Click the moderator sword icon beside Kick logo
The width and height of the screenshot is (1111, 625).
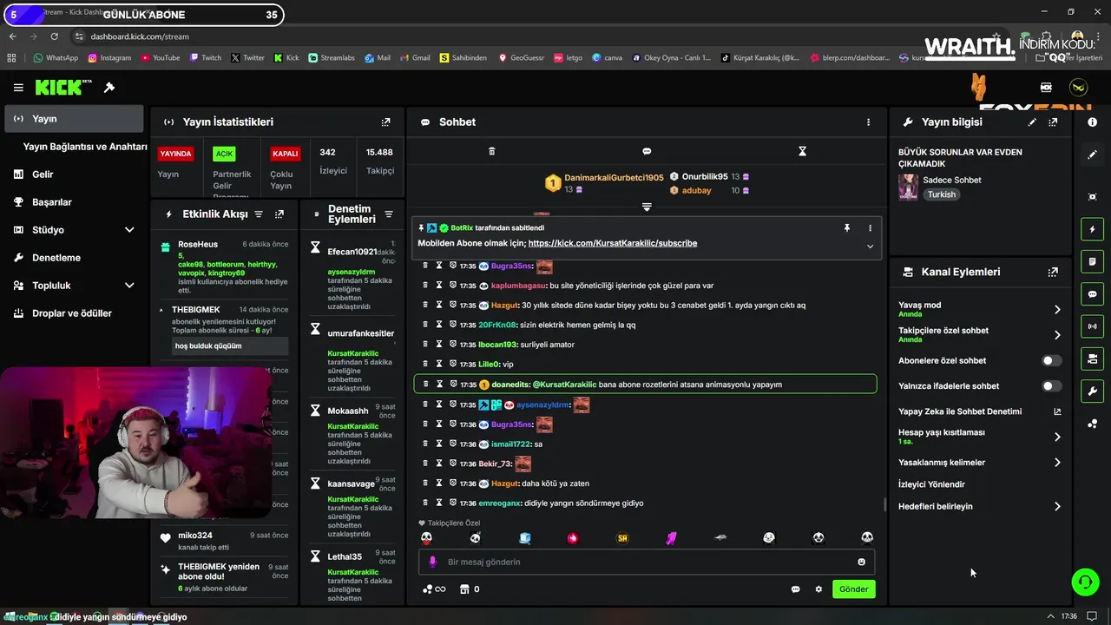(x=109, y=88)
